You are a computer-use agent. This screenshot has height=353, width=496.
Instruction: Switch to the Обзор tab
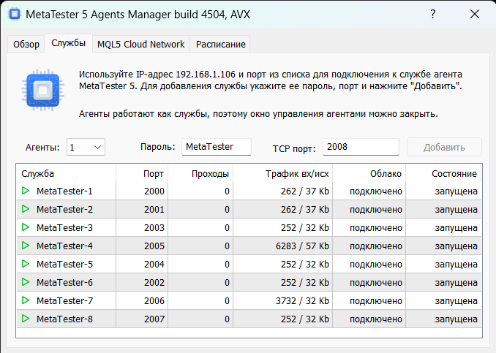[x=26, y=45]
